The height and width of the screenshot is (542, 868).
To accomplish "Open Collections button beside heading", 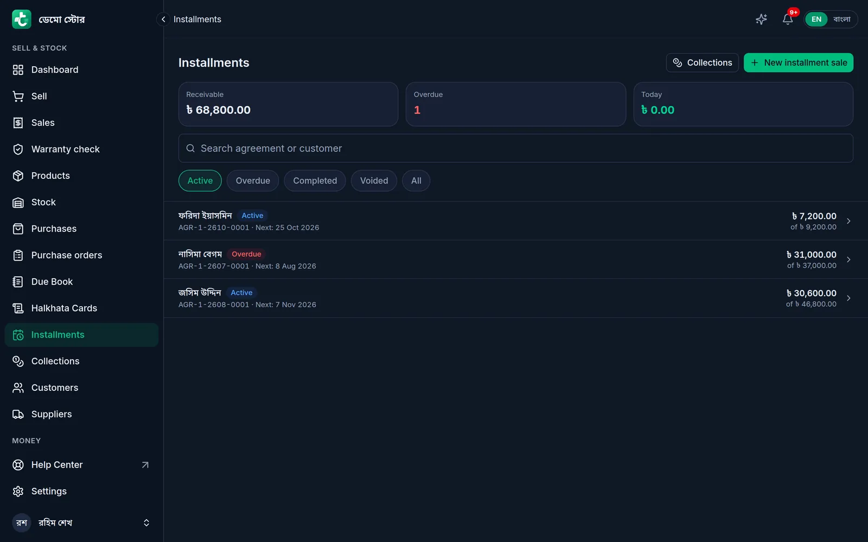I will point(702,62).
